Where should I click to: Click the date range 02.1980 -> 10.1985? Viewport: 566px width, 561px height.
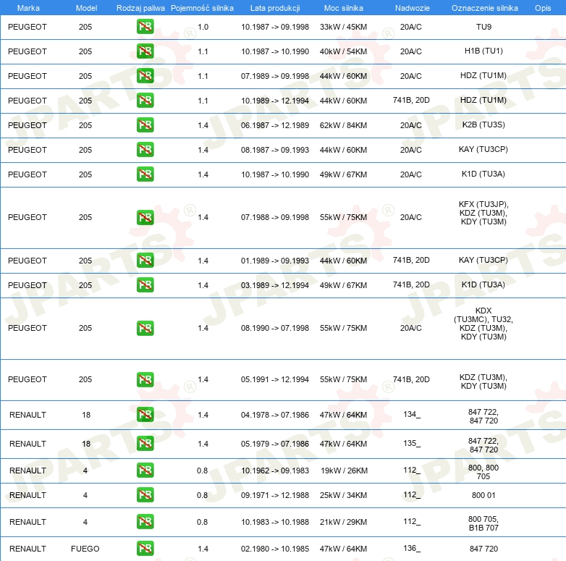(275, 549)
